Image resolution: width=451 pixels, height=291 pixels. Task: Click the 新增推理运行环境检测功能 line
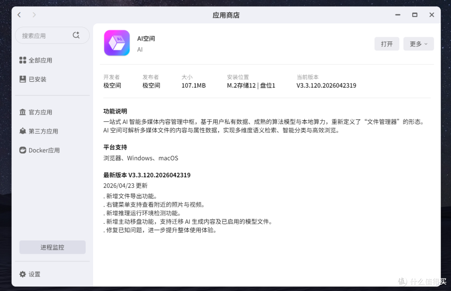142,213
